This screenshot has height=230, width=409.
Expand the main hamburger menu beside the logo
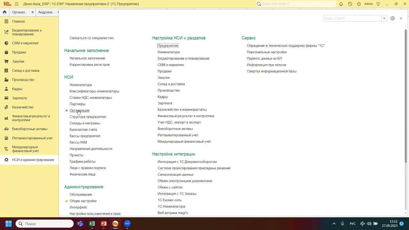pyautogui.click(x=16, y=4)
